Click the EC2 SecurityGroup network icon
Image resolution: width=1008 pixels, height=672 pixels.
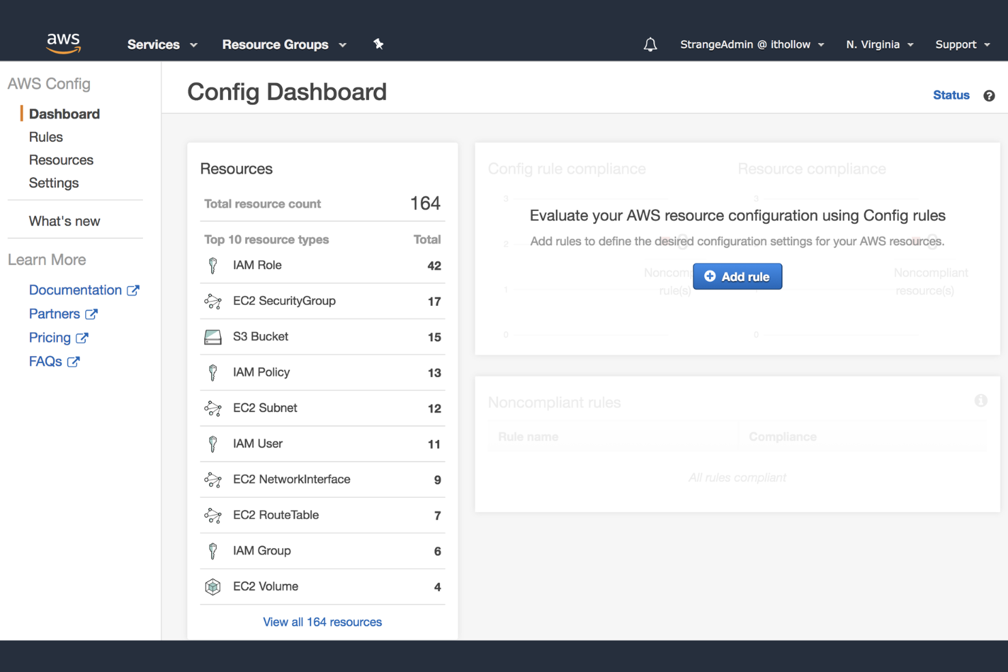pyautogui.click(x=213, y=300)
